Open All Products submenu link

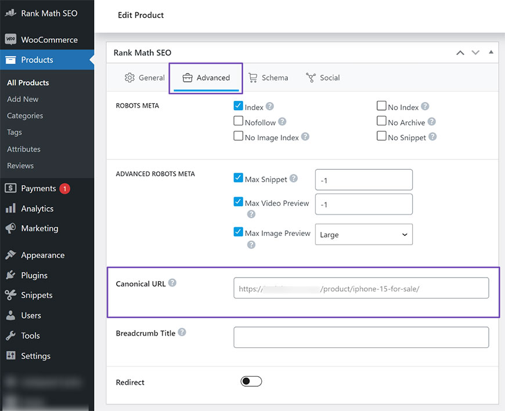coord(28,83)
